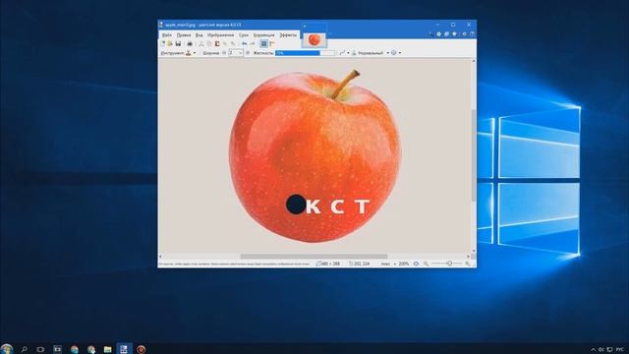The image size is (629, 354).
Task: Click the paint.net taskbar icon
Action: (124, 349)
